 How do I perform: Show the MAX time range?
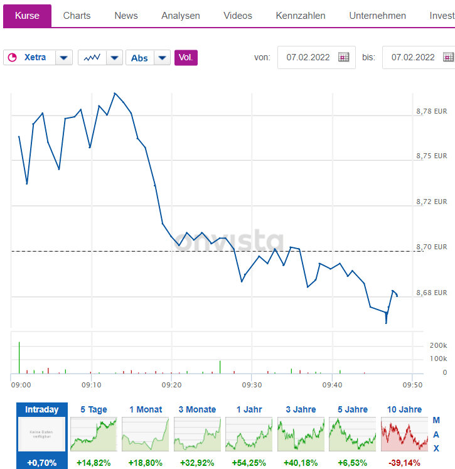click(x=436, y=434)
